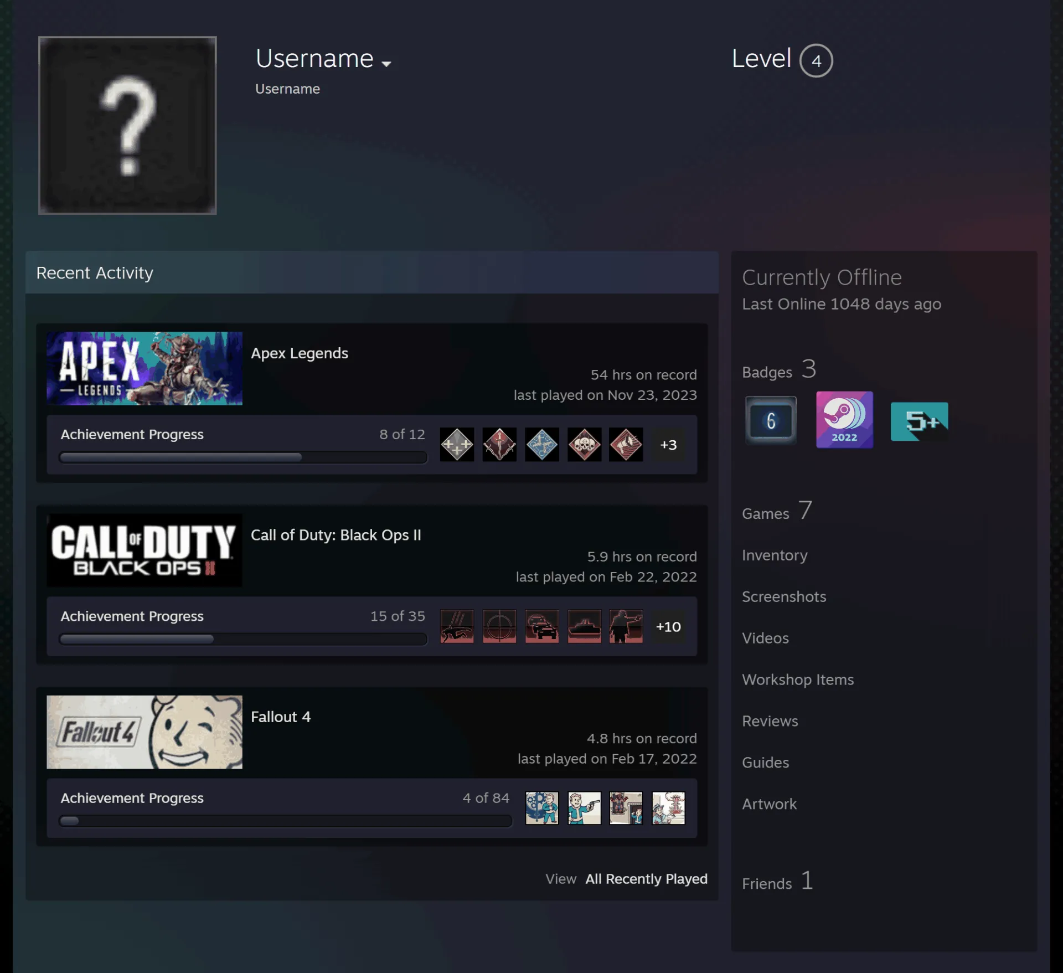This screenshot has width=1063, height=973.
Task: Open the Reviews link
Action: pos(770,721)
